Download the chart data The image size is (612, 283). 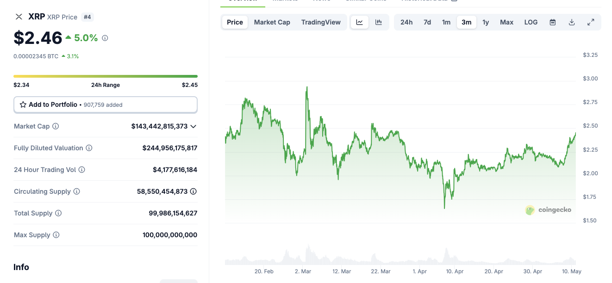572,22
